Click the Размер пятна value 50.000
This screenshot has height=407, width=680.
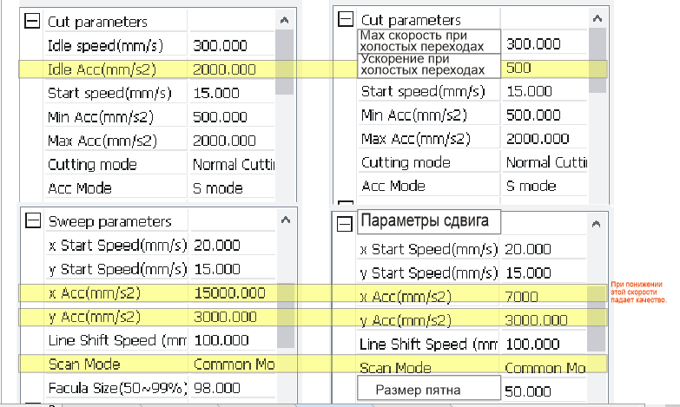coord(530,391)
